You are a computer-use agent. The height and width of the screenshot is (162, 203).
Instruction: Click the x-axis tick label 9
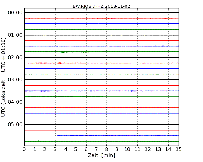(117, 149)
